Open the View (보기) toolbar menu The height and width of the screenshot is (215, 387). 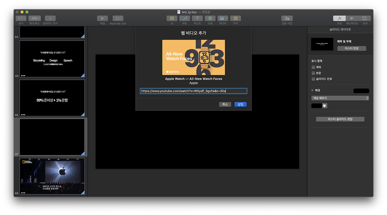click(x=21, y=18)
